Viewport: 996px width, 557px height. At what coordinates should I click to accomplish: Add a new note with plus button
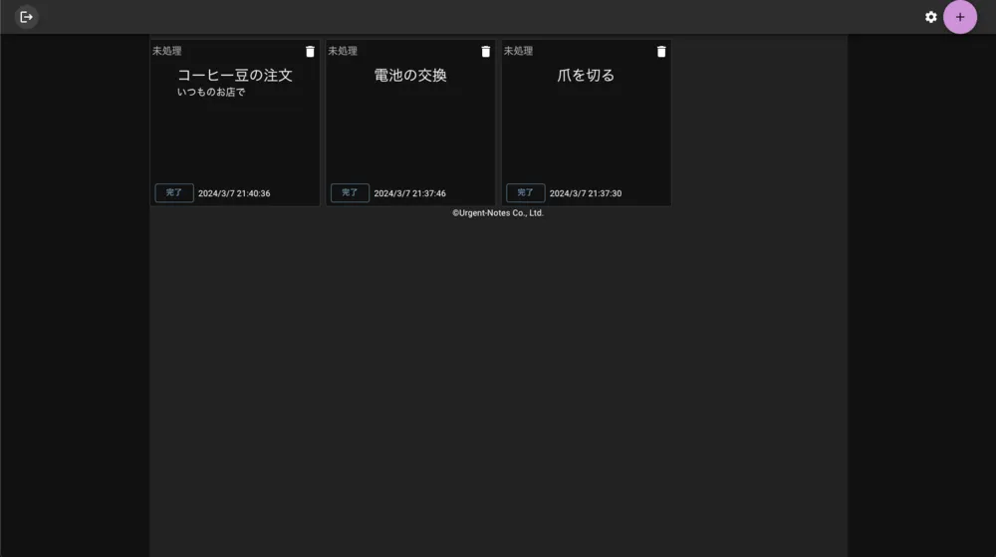pos(960,17)
